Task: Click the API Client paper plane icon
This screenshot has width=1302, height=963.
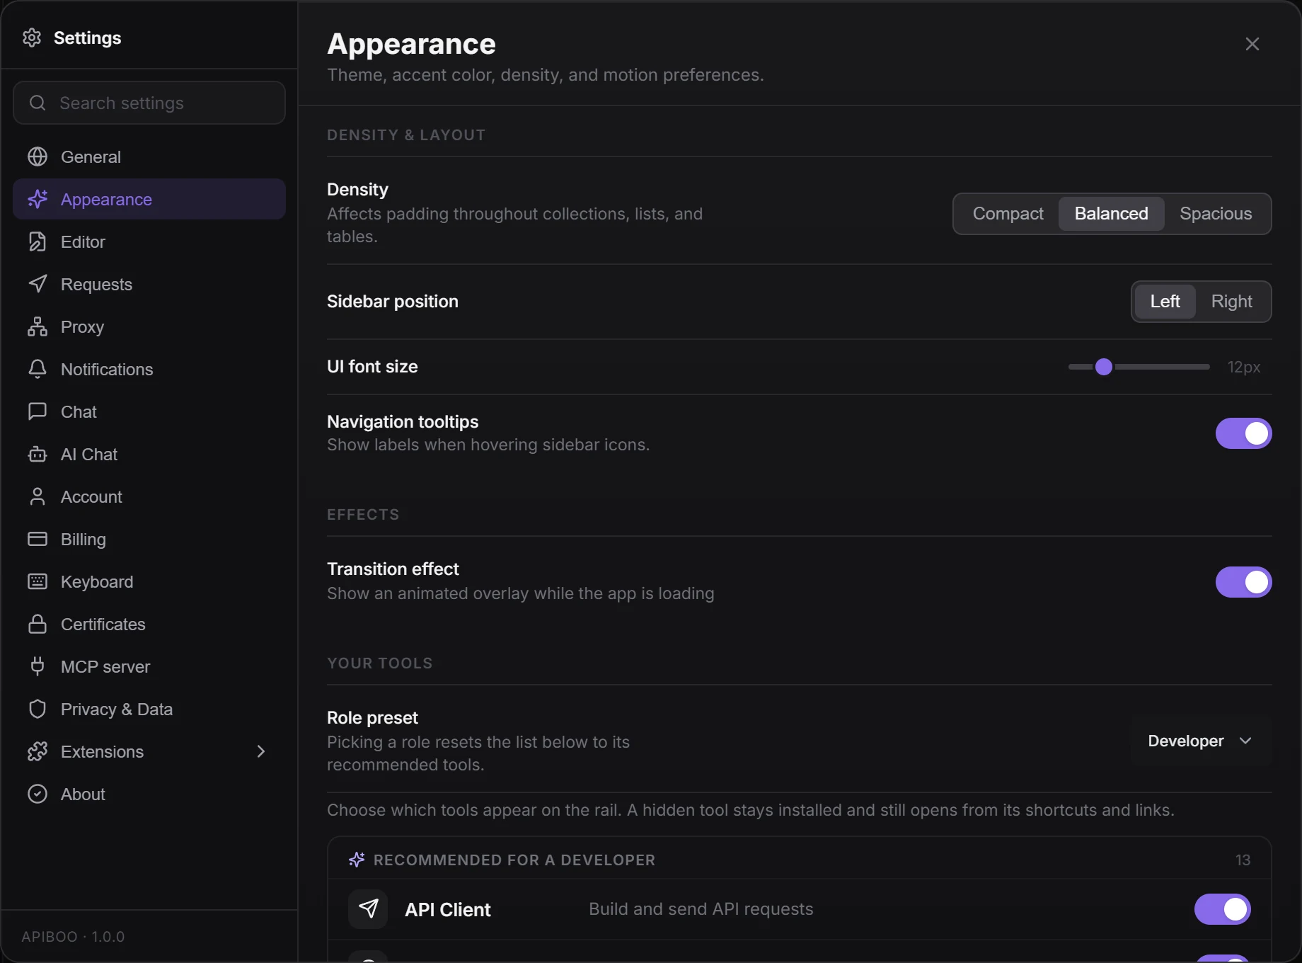Action: [x=368, y=908]
